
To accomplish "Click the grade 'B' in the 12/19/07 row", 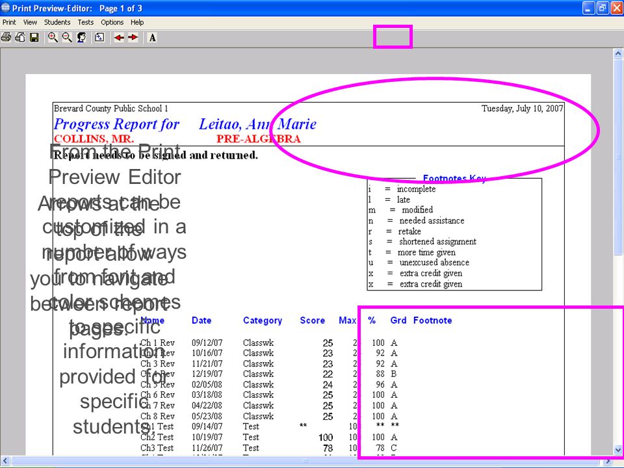I will click(x=394, y=374).
